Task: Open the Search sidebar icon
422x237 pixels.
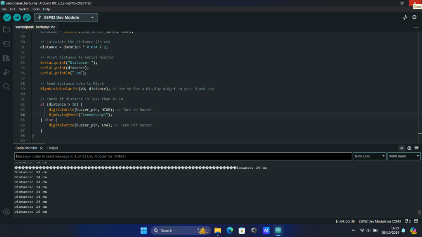Action: (x=7, y=86)
